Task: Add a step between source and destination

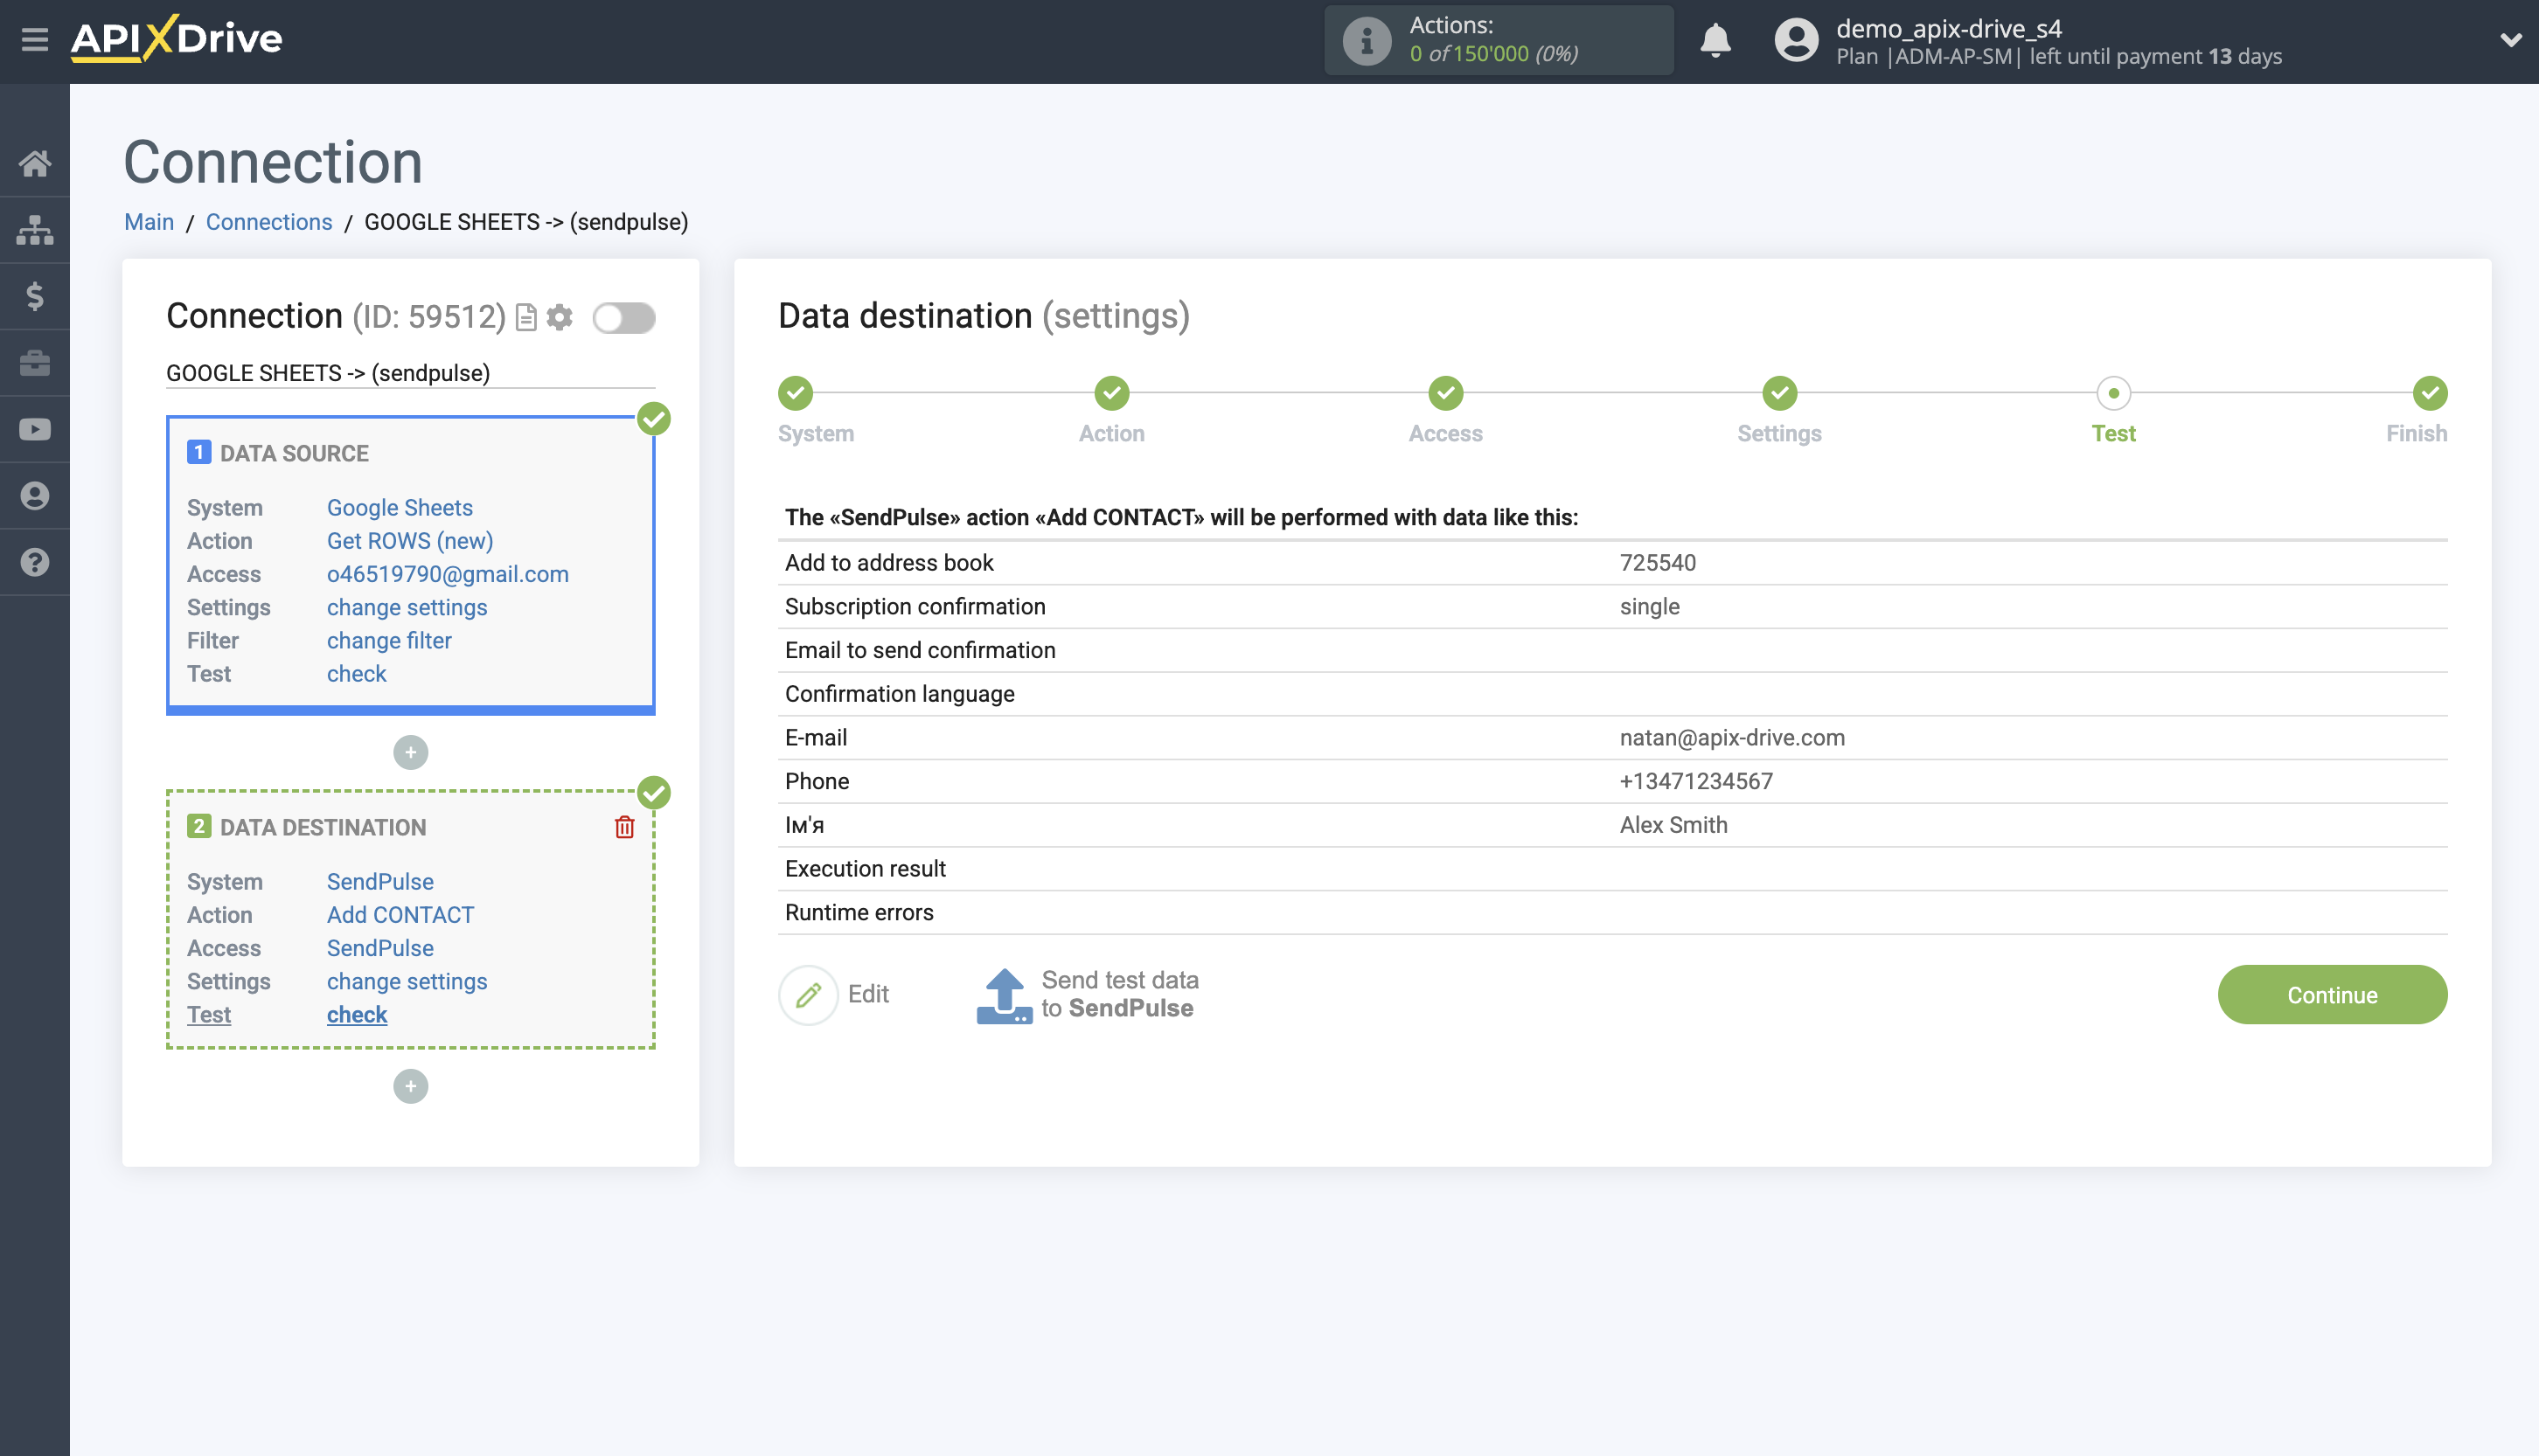Action: [x=411, y=753]
